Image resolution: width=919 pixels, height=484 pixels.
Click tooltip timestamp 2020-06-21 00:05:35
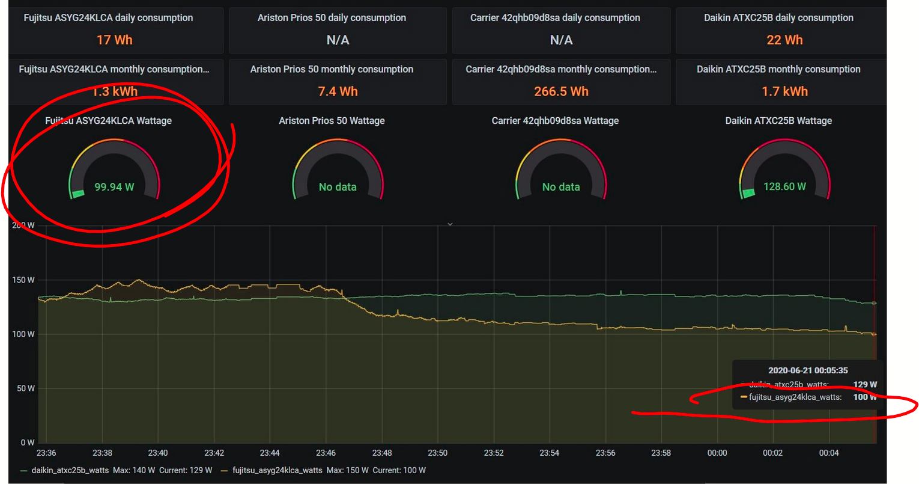click(808, 370)
